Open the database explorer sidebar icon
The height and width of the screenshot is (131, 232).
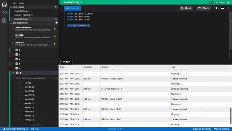pos(4,5)
